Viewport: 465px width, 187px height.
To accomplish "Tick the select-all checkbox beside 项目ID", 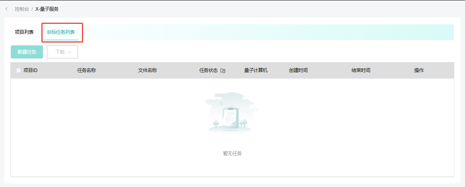I will (x=19, y=70).
